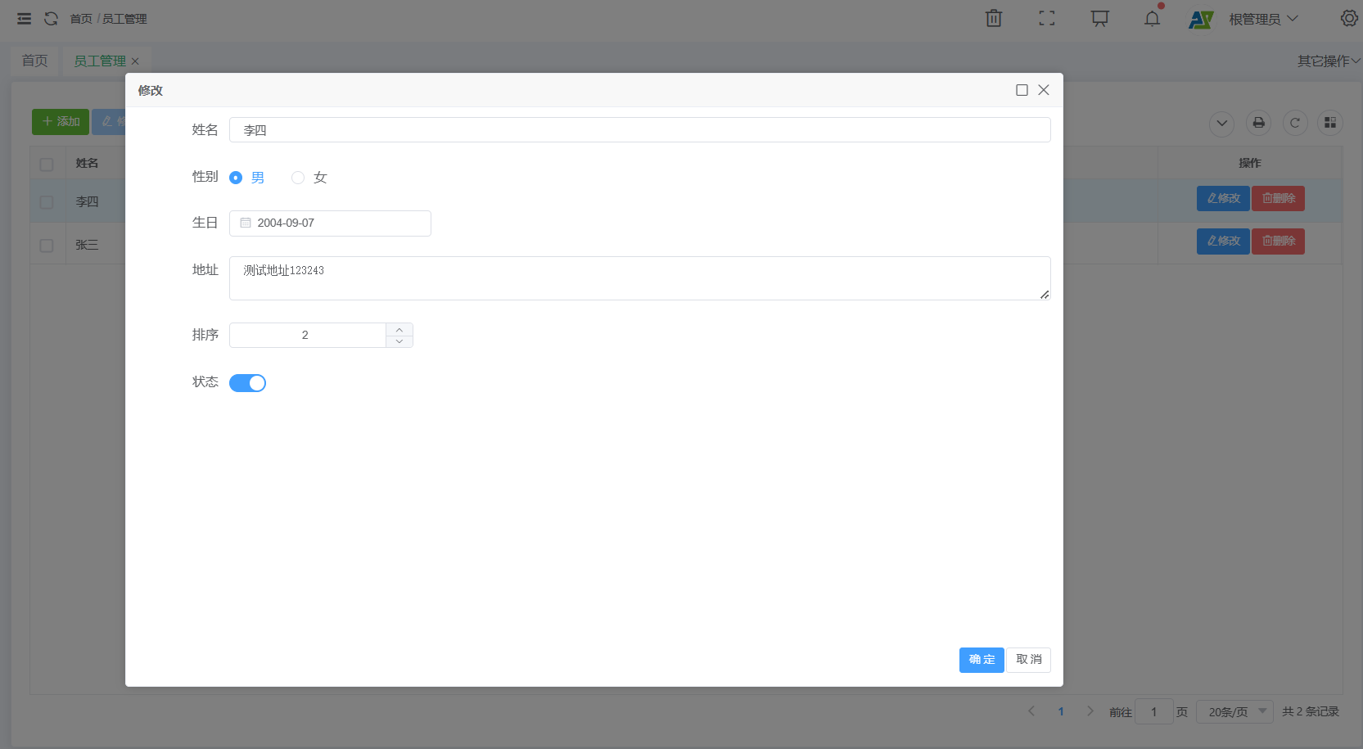Open the notification bell
The height and width of the screenshot is (749, 1363).
[1152, 18]
